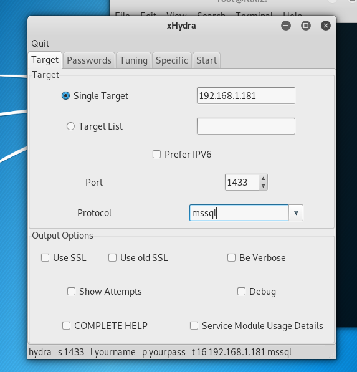Toggle the Debug checkbox
Image resolution: width=357 pixels, height=372 pixels.
coord(242,292)
